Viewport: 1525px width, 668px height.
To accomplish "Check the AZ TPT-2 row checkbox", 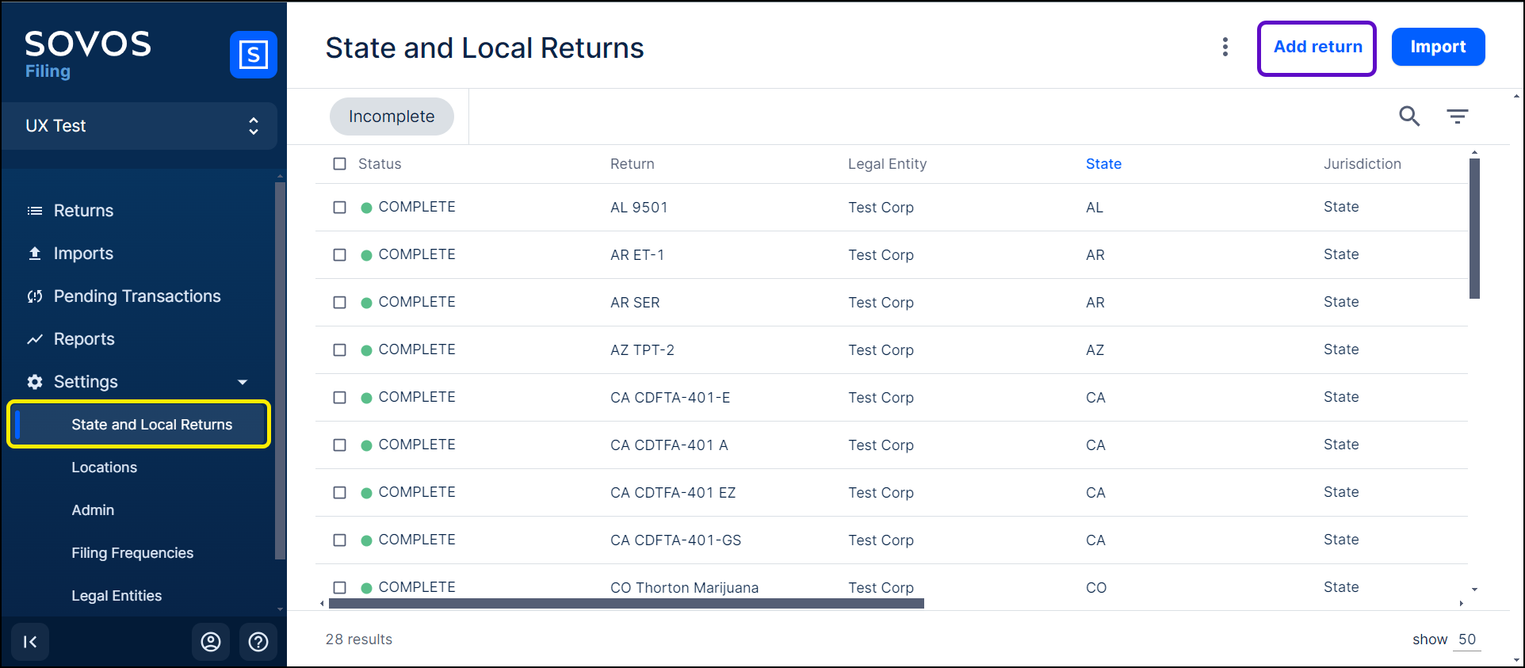I will (x=340, y=350).
